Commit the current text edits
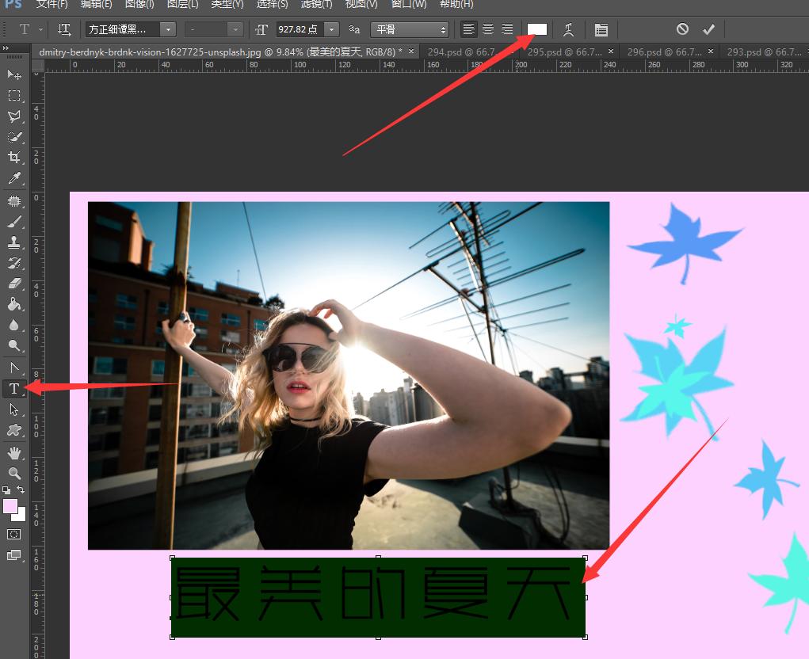Image resolution: width=809 pixels, height=659 pixels. click(x=708, y=29)
